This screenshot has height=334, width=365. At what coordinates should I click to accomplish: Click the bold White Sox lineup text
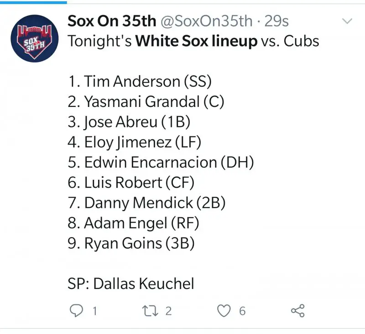click(197, 41)
